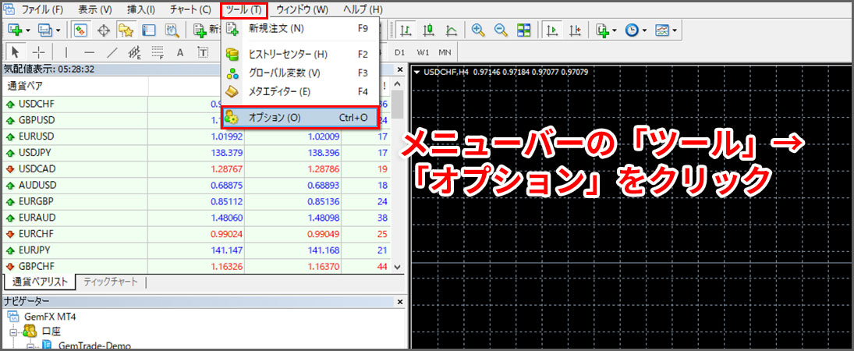Select the text label 'A' tool
The height and width of the screenshot is (351, 854).
click(180, 52)
